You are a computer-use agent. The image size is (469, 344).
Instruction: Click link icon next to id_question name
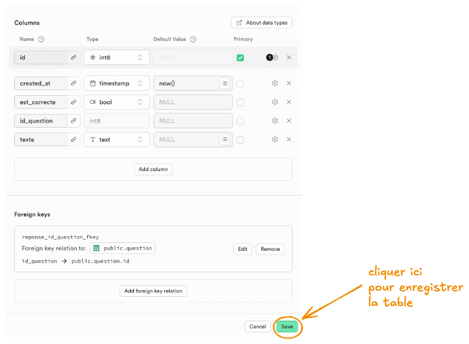pos(74,121)
